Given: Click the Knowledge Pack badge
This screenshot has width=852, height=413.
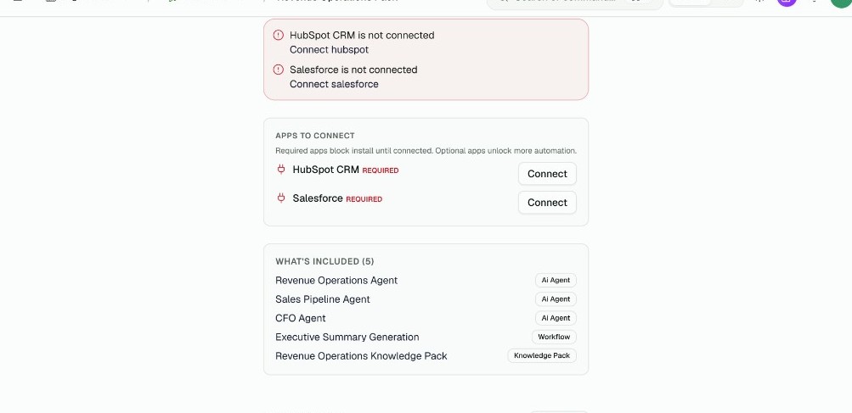Looking at the screenshot, I should [x=542, y=356].
